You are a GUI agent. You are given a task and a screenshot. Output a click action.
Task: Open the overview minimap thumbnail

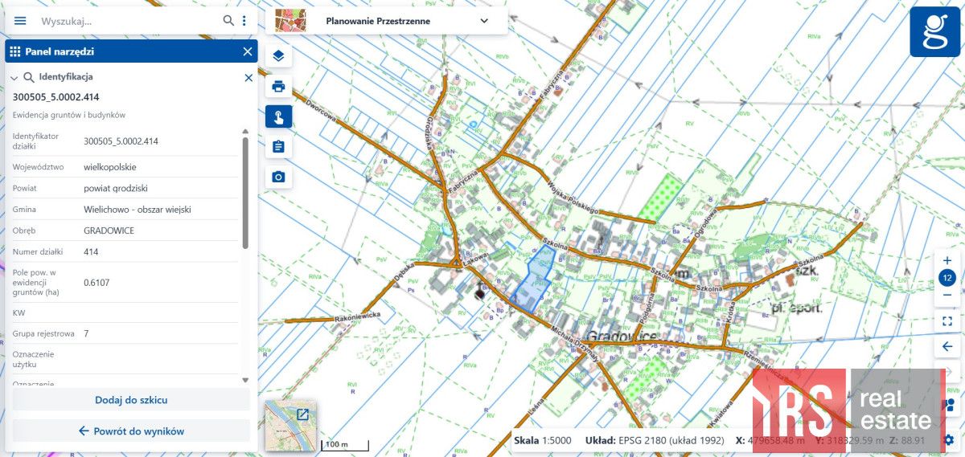click(290, 426)
